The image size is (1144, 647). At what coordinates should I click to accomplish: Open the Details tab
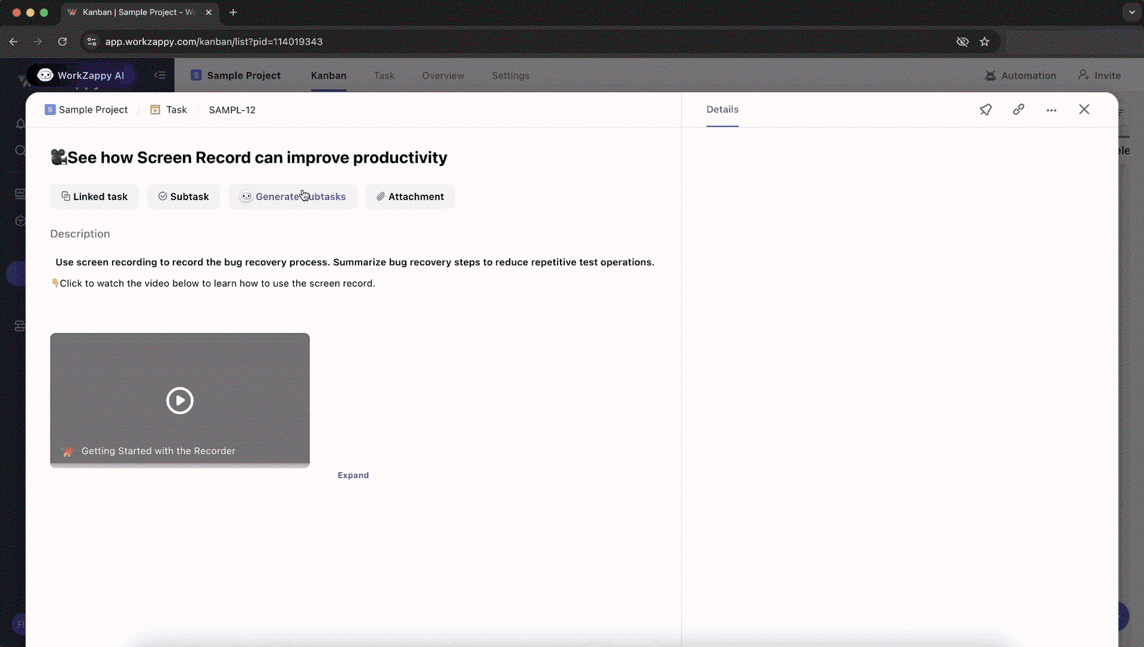coord(722,110)
